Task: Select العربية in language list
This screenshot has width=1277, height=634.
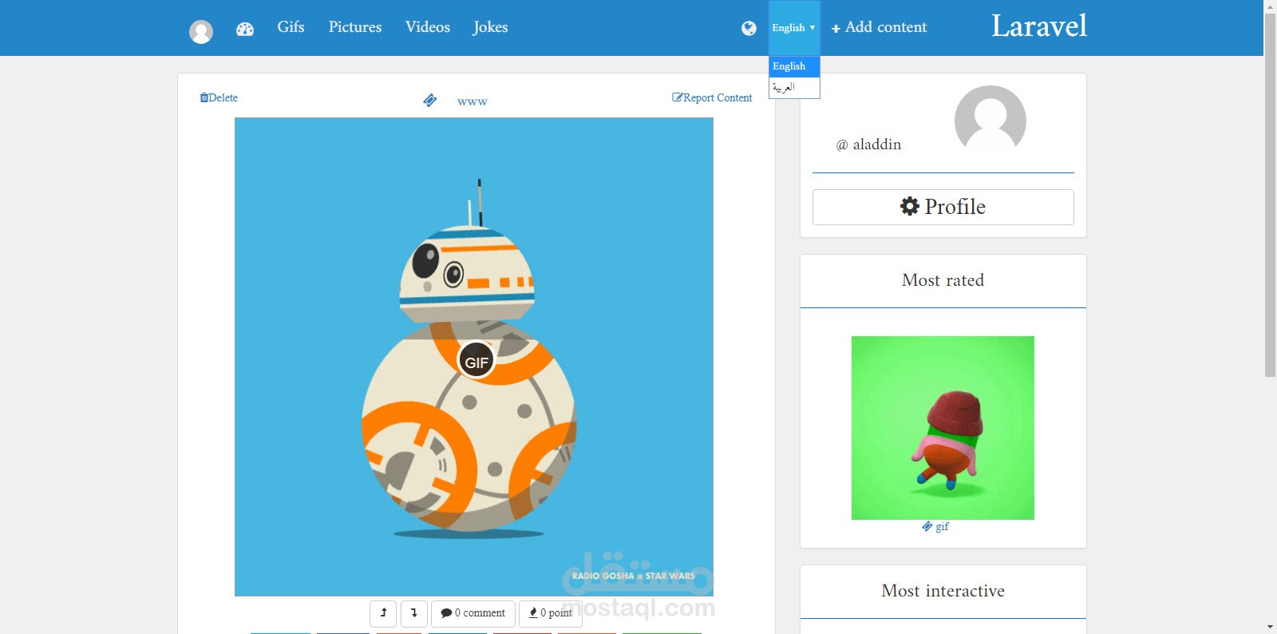Action: click(794, 87)
